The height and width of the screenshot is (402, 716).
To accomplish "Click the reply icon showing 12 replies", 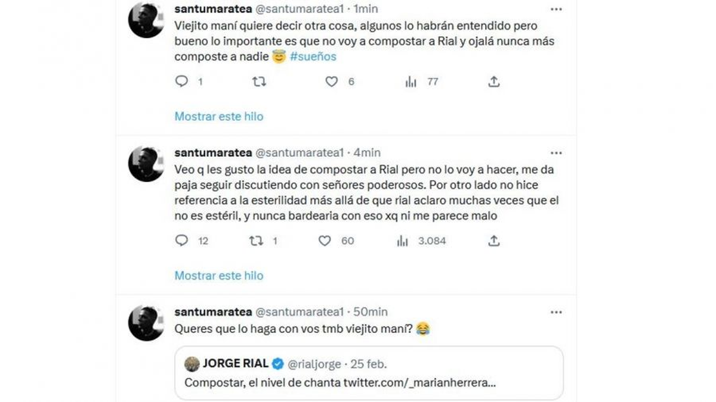I will 181,241.
